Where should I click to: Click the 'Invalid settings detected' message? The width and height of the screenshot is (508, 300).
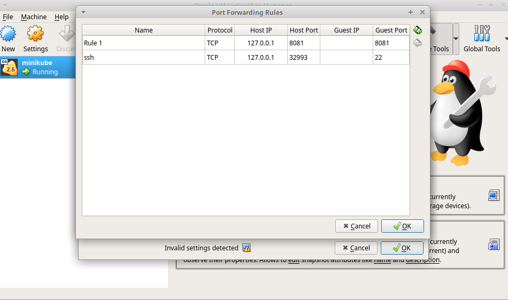point(201,248)
